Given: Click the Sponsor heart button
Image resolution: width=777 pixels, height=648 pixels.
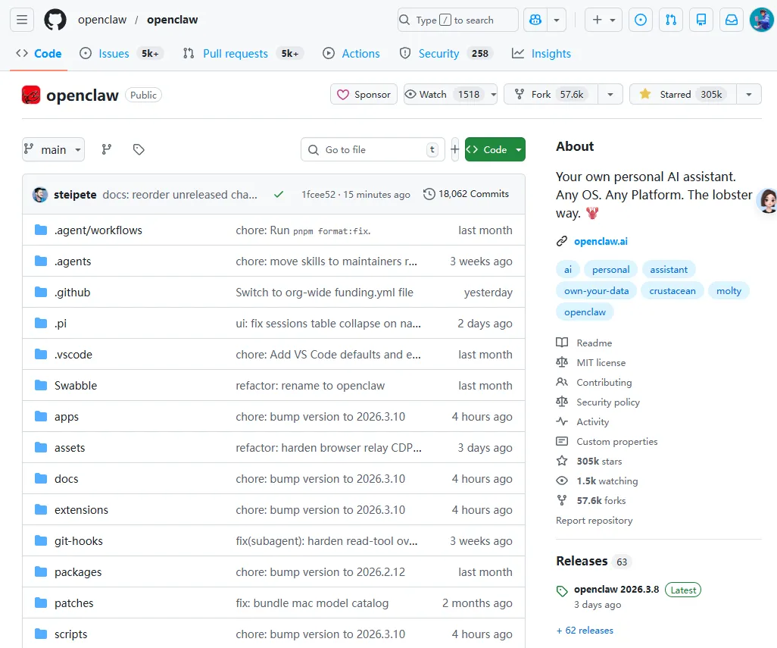Looking at the screenshot, I should coord(364,94).
